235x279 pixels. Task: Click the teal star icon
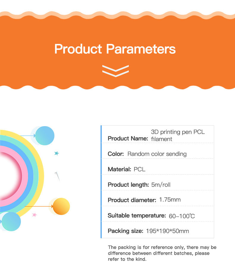click(x=57, y=153)
